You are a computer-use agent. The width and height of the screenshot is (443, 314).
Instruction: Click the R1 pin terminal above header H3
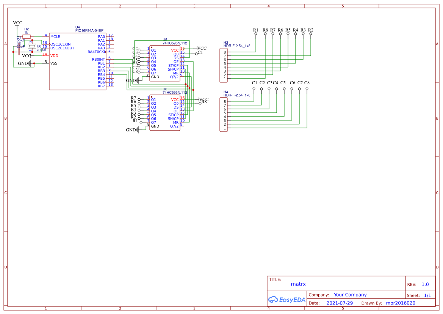click(255, 34)
